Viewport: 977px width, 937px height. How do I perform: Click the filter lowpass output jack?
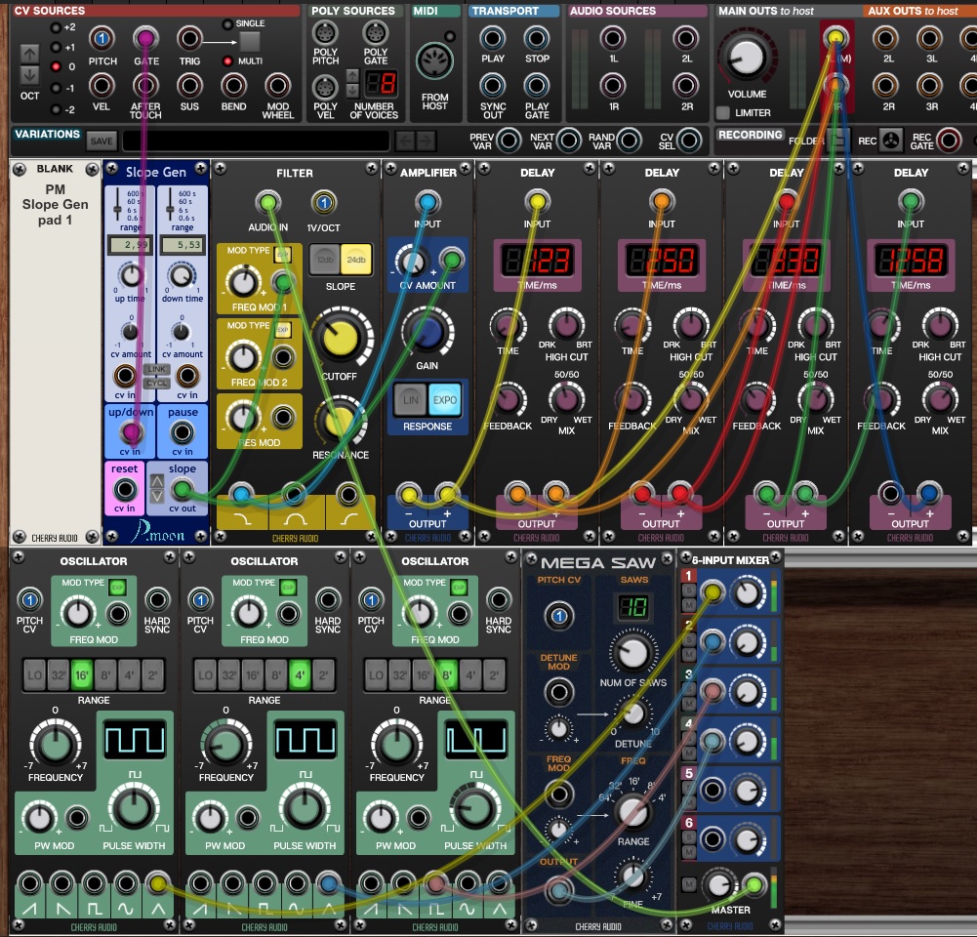[241, 494]
